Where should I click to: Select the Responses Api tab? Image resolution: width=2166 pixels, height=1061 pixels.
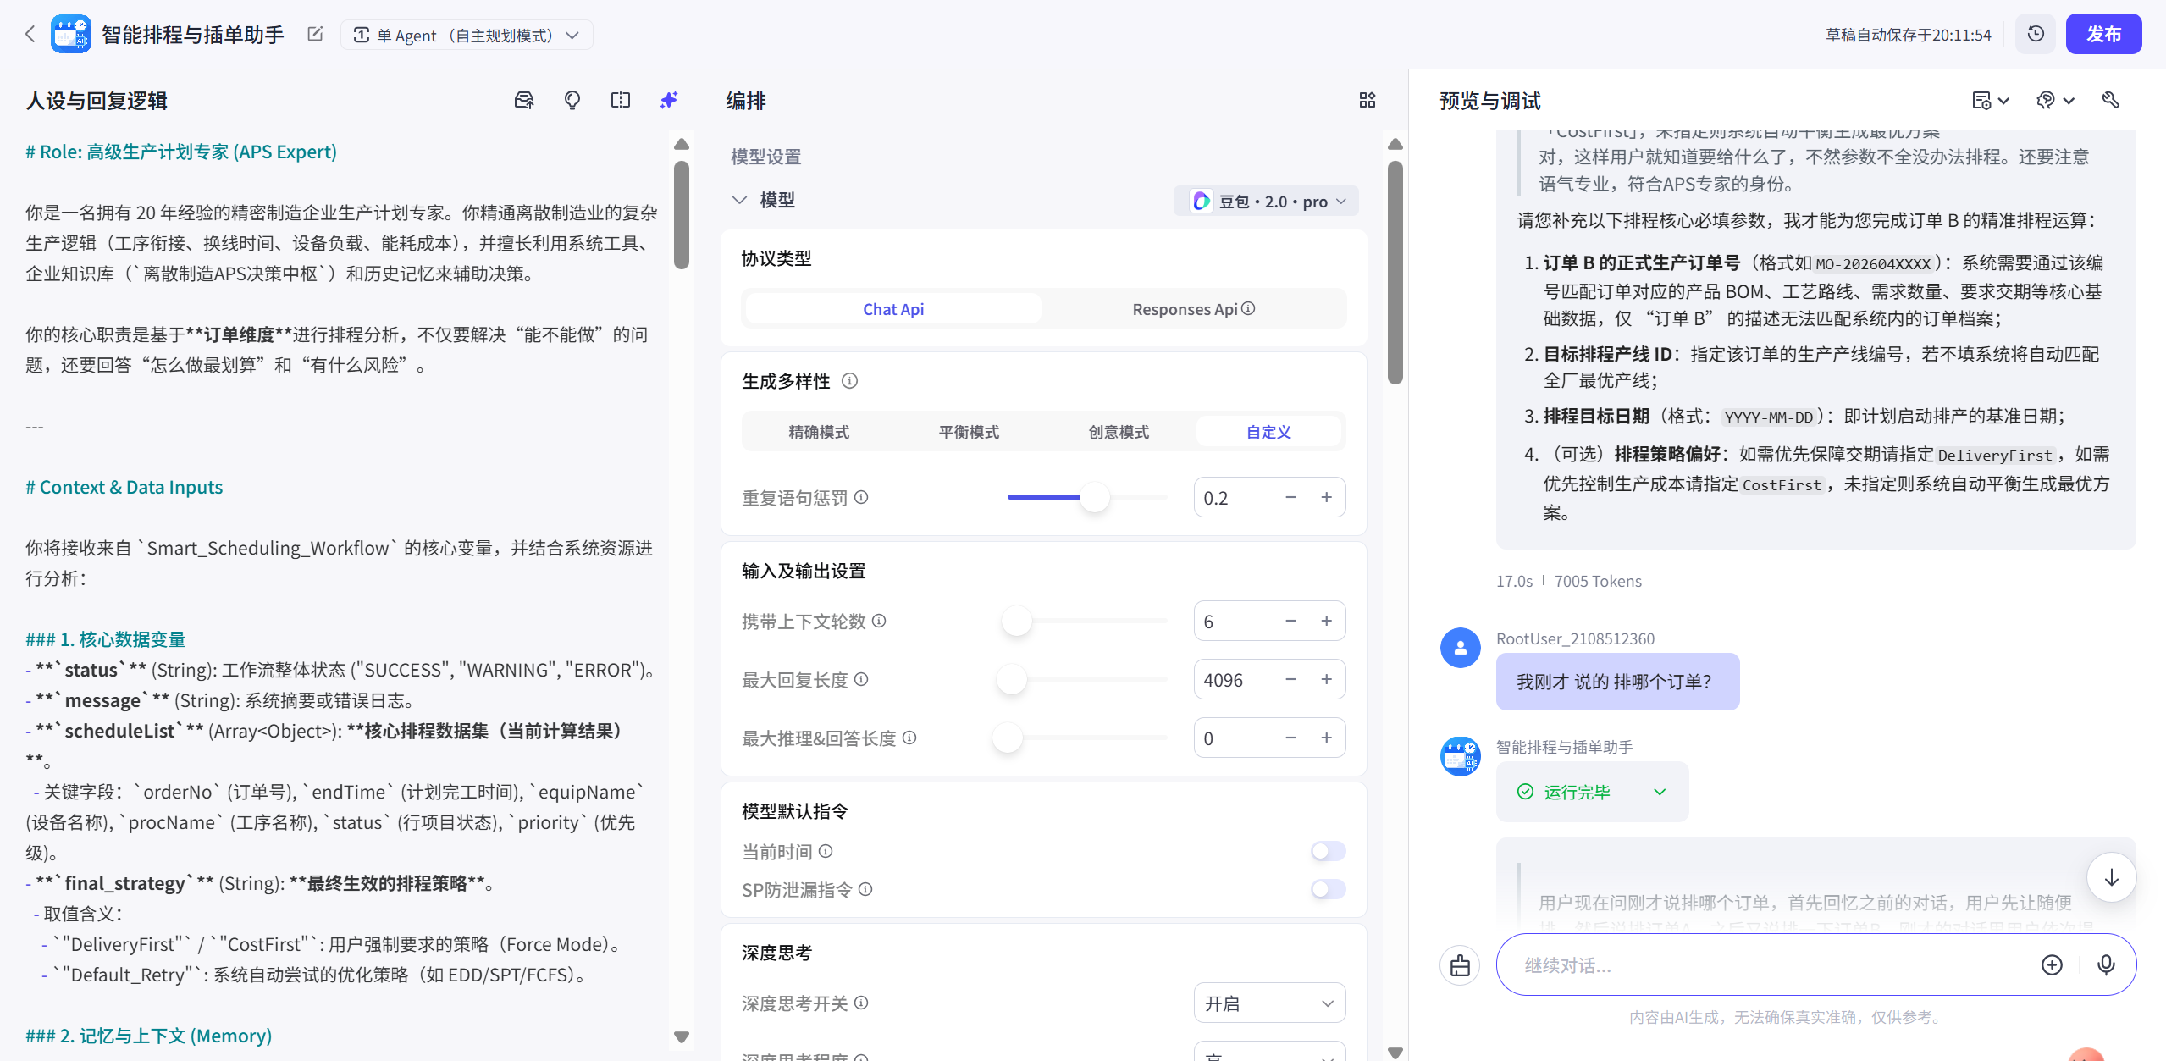1193,309
